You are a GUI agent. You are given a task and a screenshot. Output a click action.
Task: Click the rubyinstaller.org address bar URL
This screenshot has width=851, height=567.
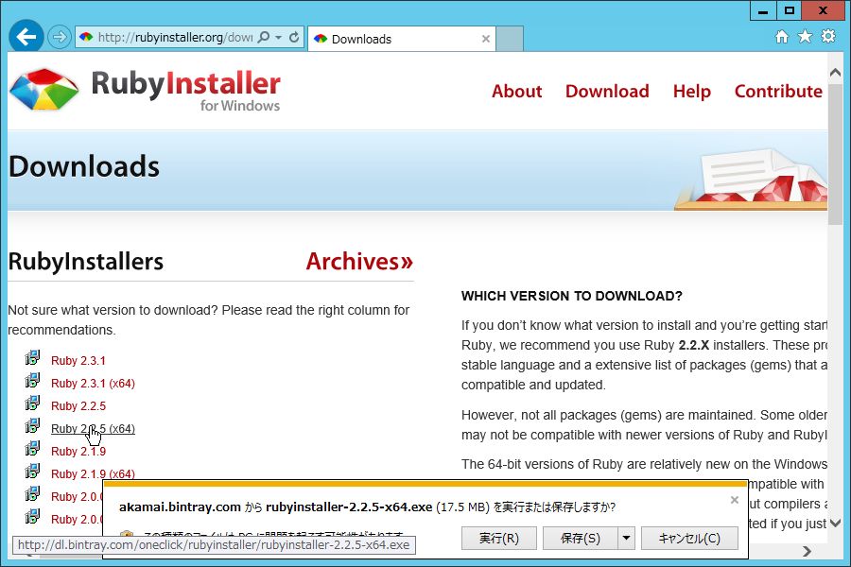tap(175, 37)
